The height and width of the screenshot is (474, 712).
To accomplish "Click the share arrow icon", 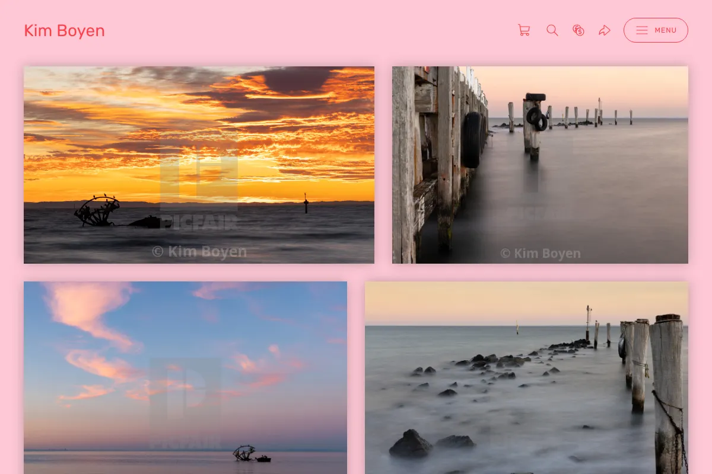I will pos(605,30).
